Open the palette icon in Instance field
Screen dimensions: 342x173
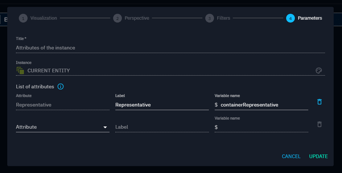pos(319,71)
